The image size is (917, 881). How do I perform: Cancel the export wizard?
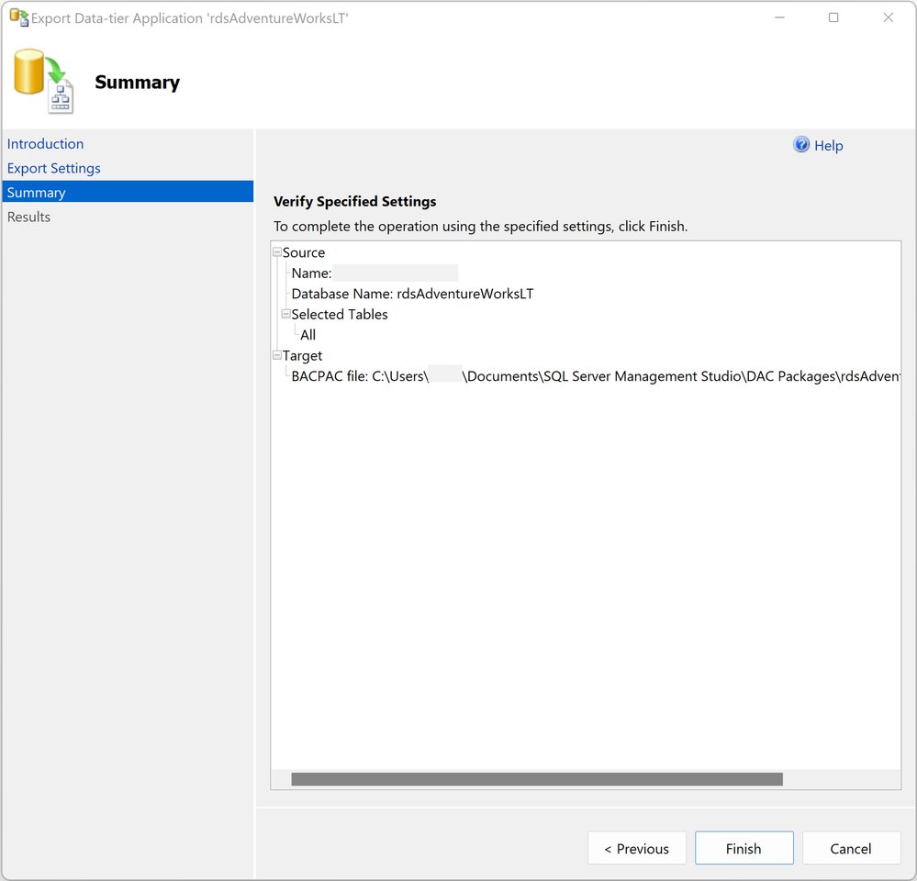(x=851, y=848)
